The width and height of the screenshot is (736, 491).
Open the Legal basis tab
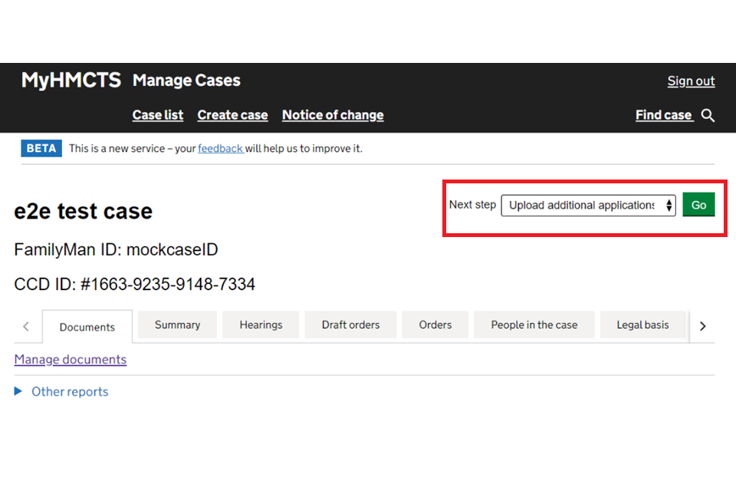tap(642, 325)
